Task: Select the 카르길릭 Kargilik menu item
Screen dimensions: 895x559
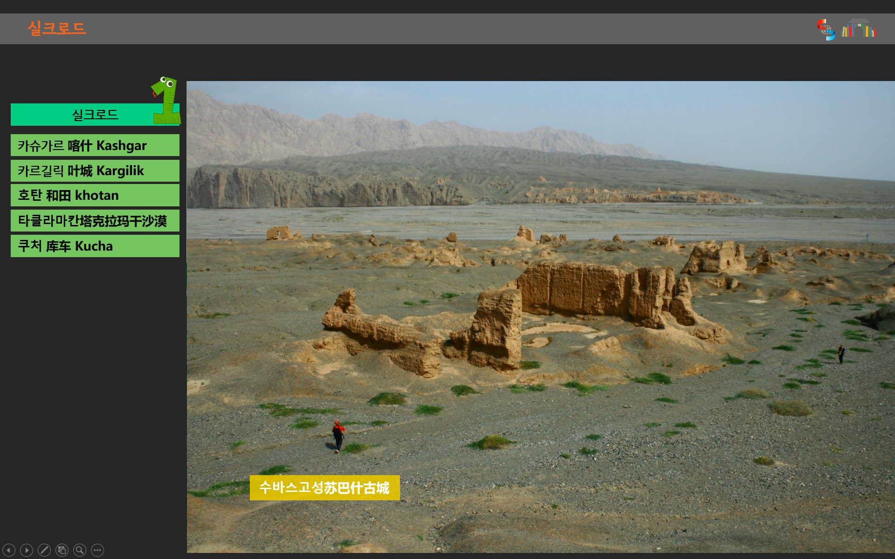Action: (x=95, y=170)
